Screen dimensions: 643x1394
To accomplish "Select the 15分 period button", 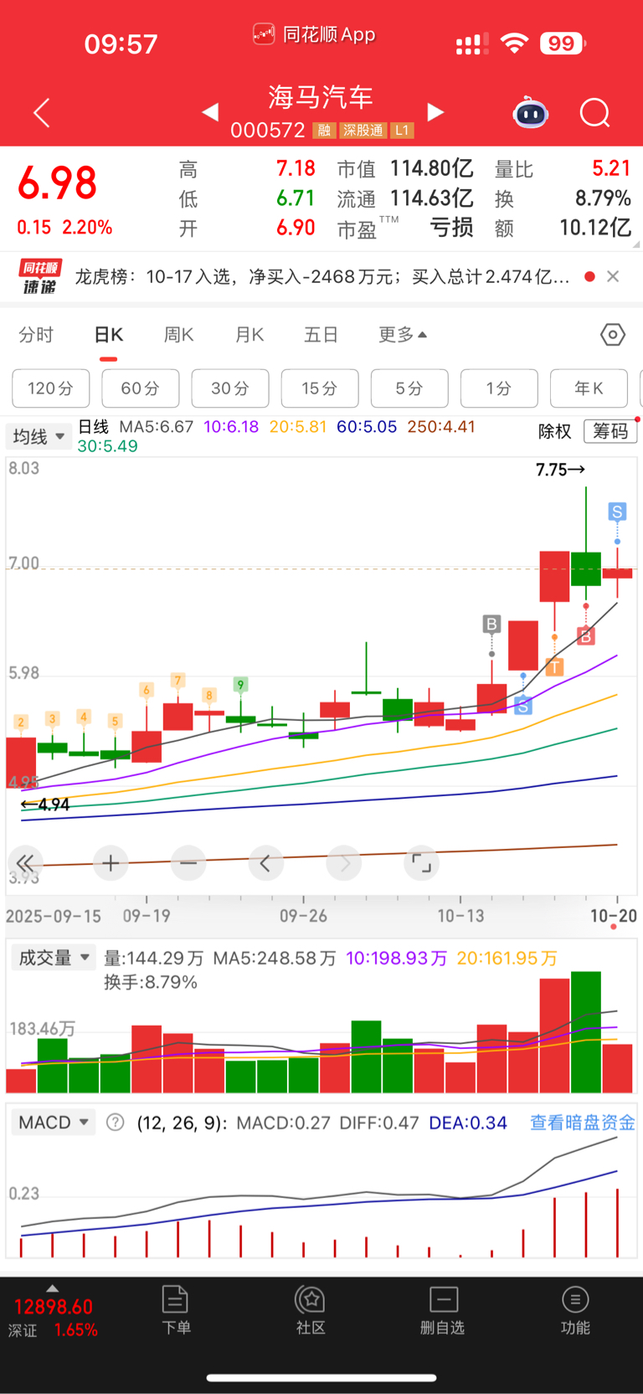I will (320, 388).
